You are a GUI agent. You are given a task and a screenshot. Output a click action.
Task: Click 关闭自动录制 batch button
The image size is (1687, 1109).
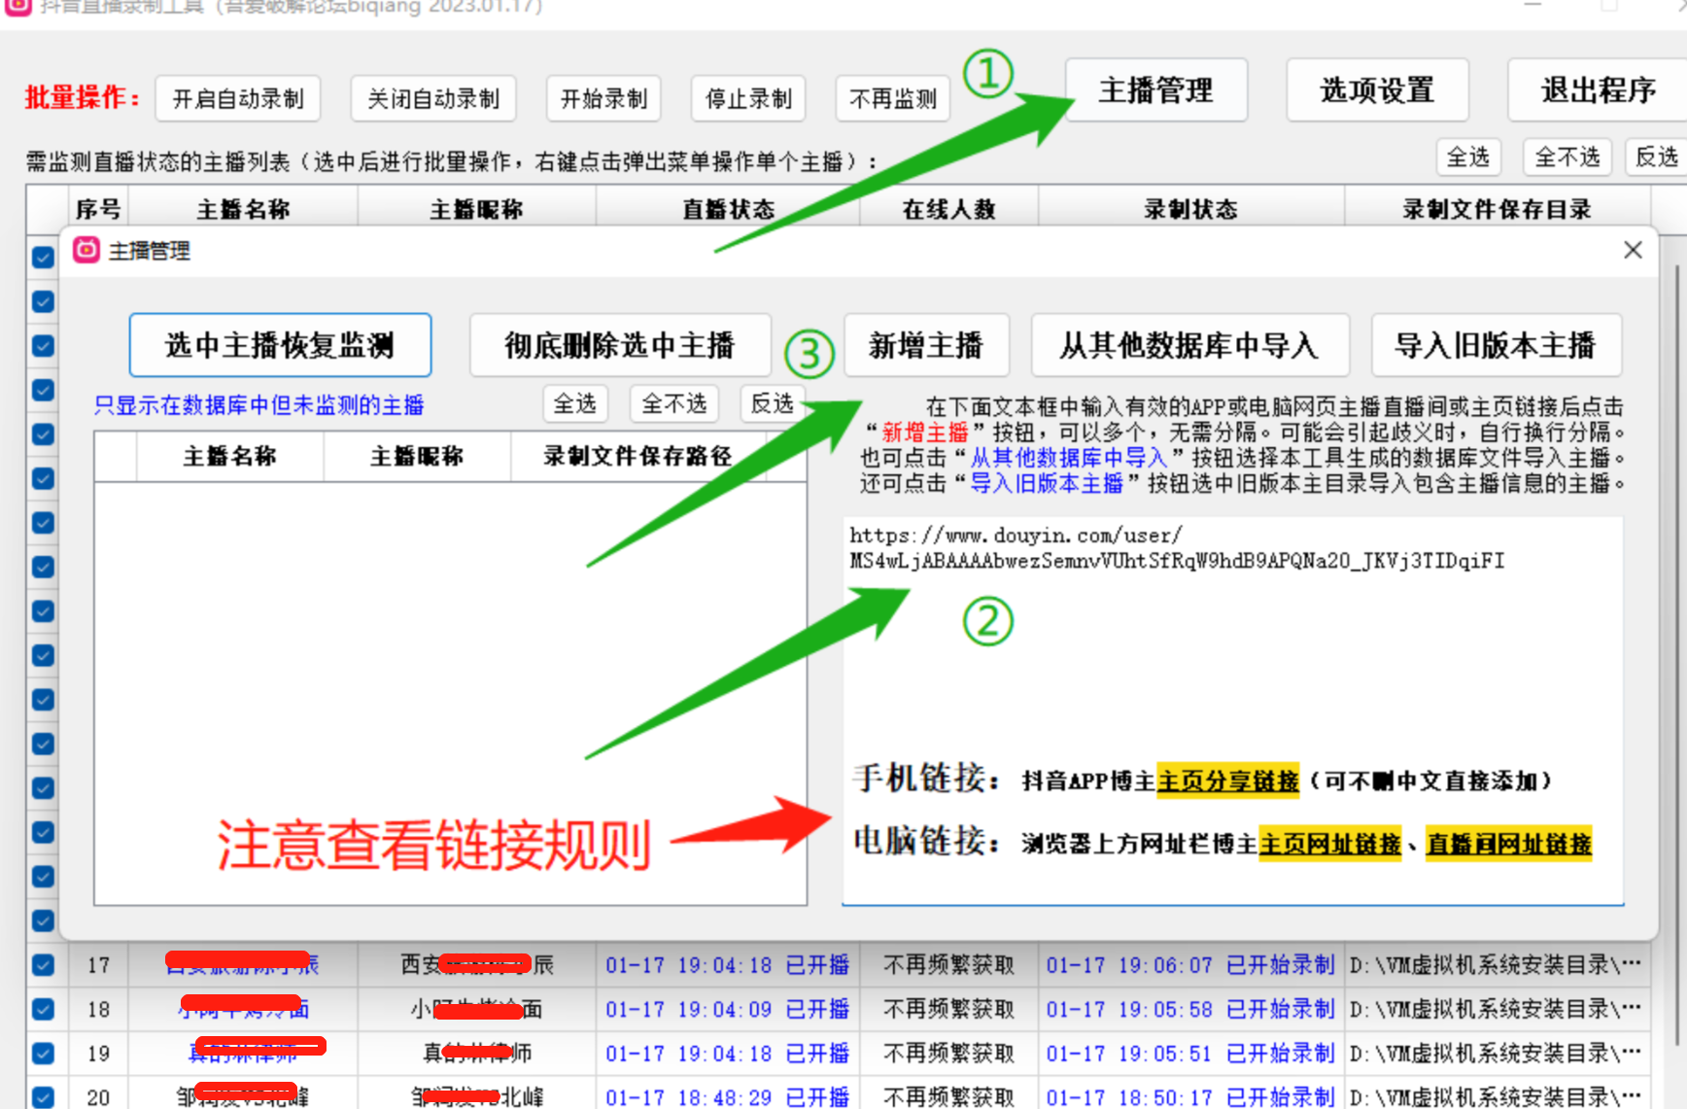[433, 99]
